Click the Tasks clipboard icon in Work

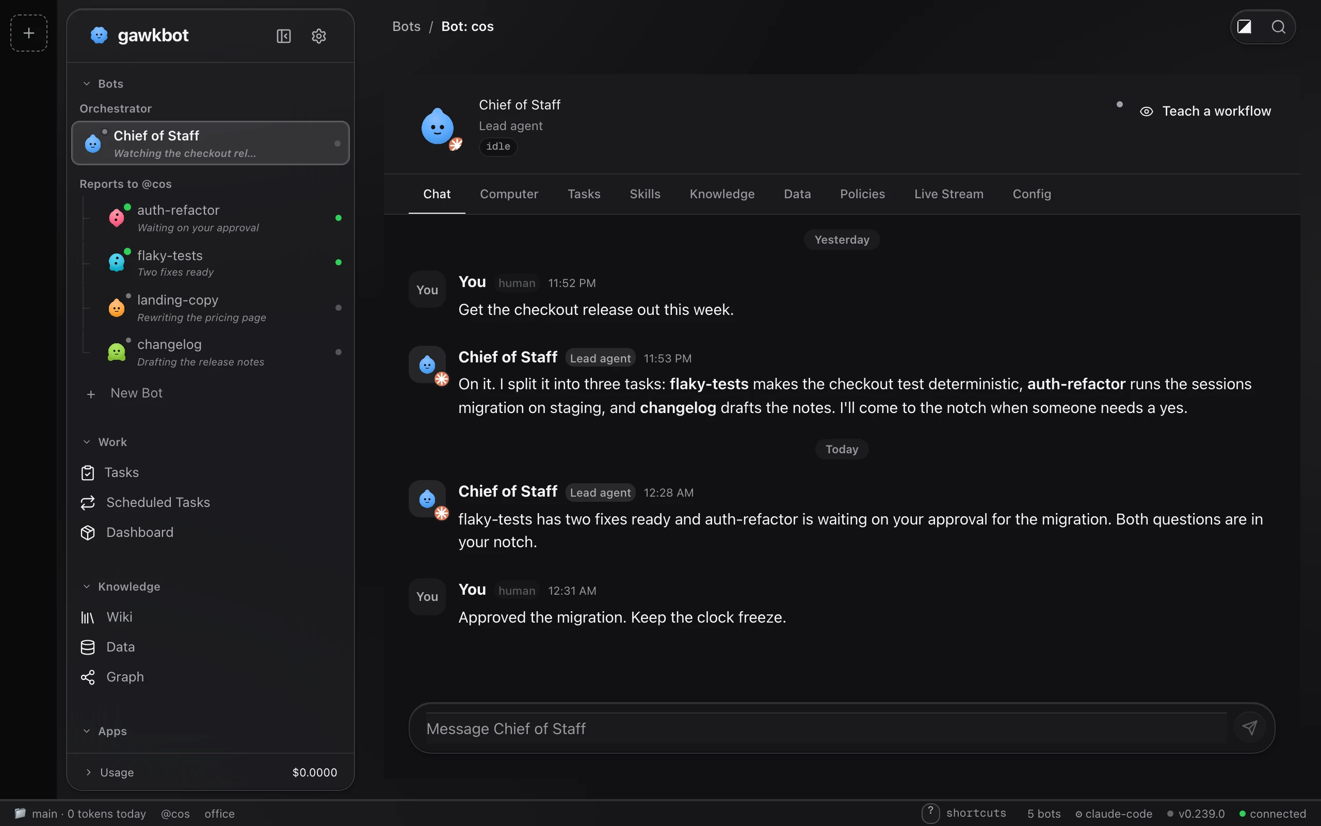(x=88, y=472)
